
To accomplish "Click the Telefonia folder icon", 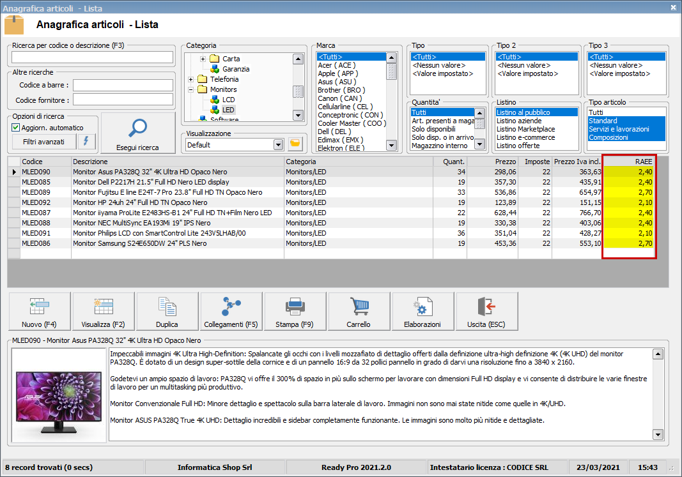I will point(202,79).
